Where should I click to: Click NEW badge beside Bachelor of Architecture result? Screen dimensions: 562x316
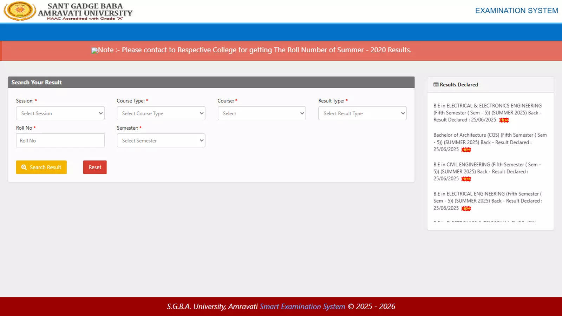(x=466, y=150)
